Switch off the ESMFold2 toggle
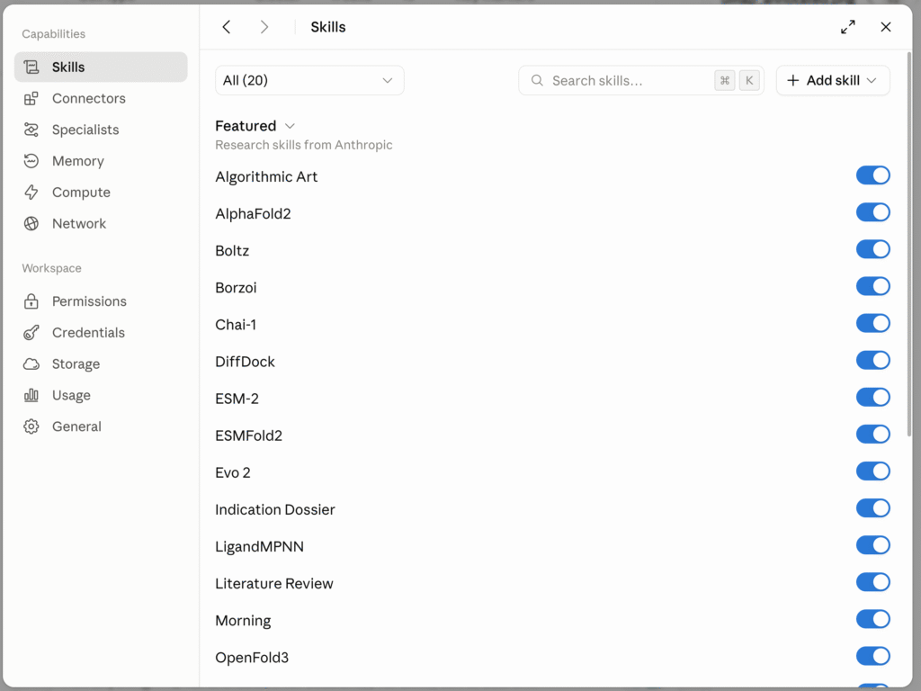This screenshot has height=691, width=921. click(x=872, y=435)
